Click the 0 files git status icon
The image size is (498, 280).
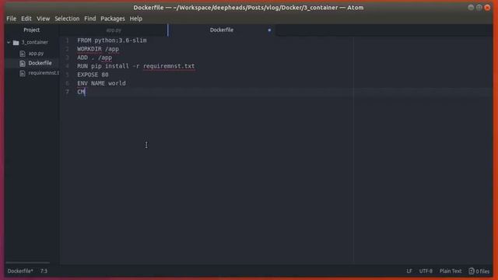pos(479,271)
